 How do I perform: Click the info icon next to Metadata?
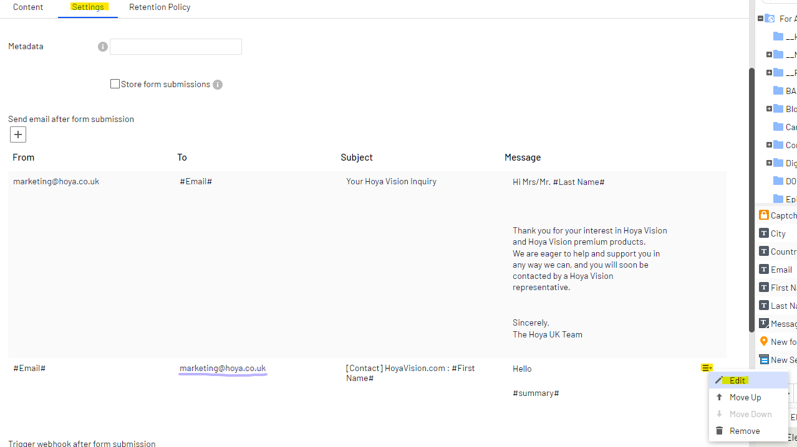tap(102, 47)
